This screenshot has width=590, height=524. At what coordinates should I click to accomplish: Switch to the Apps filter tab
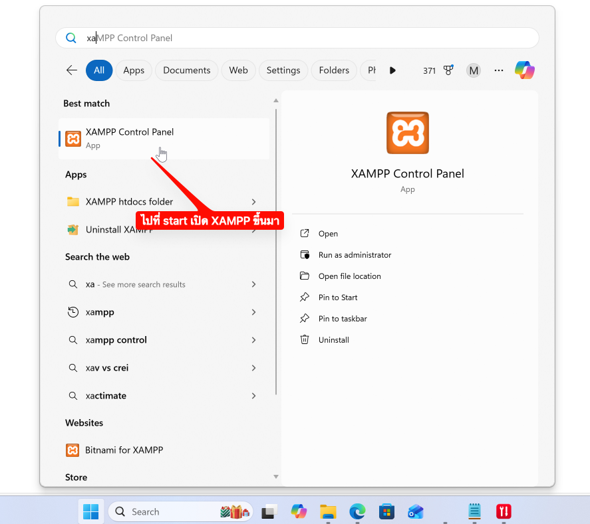pyautogui.click(x=134, y=70)
